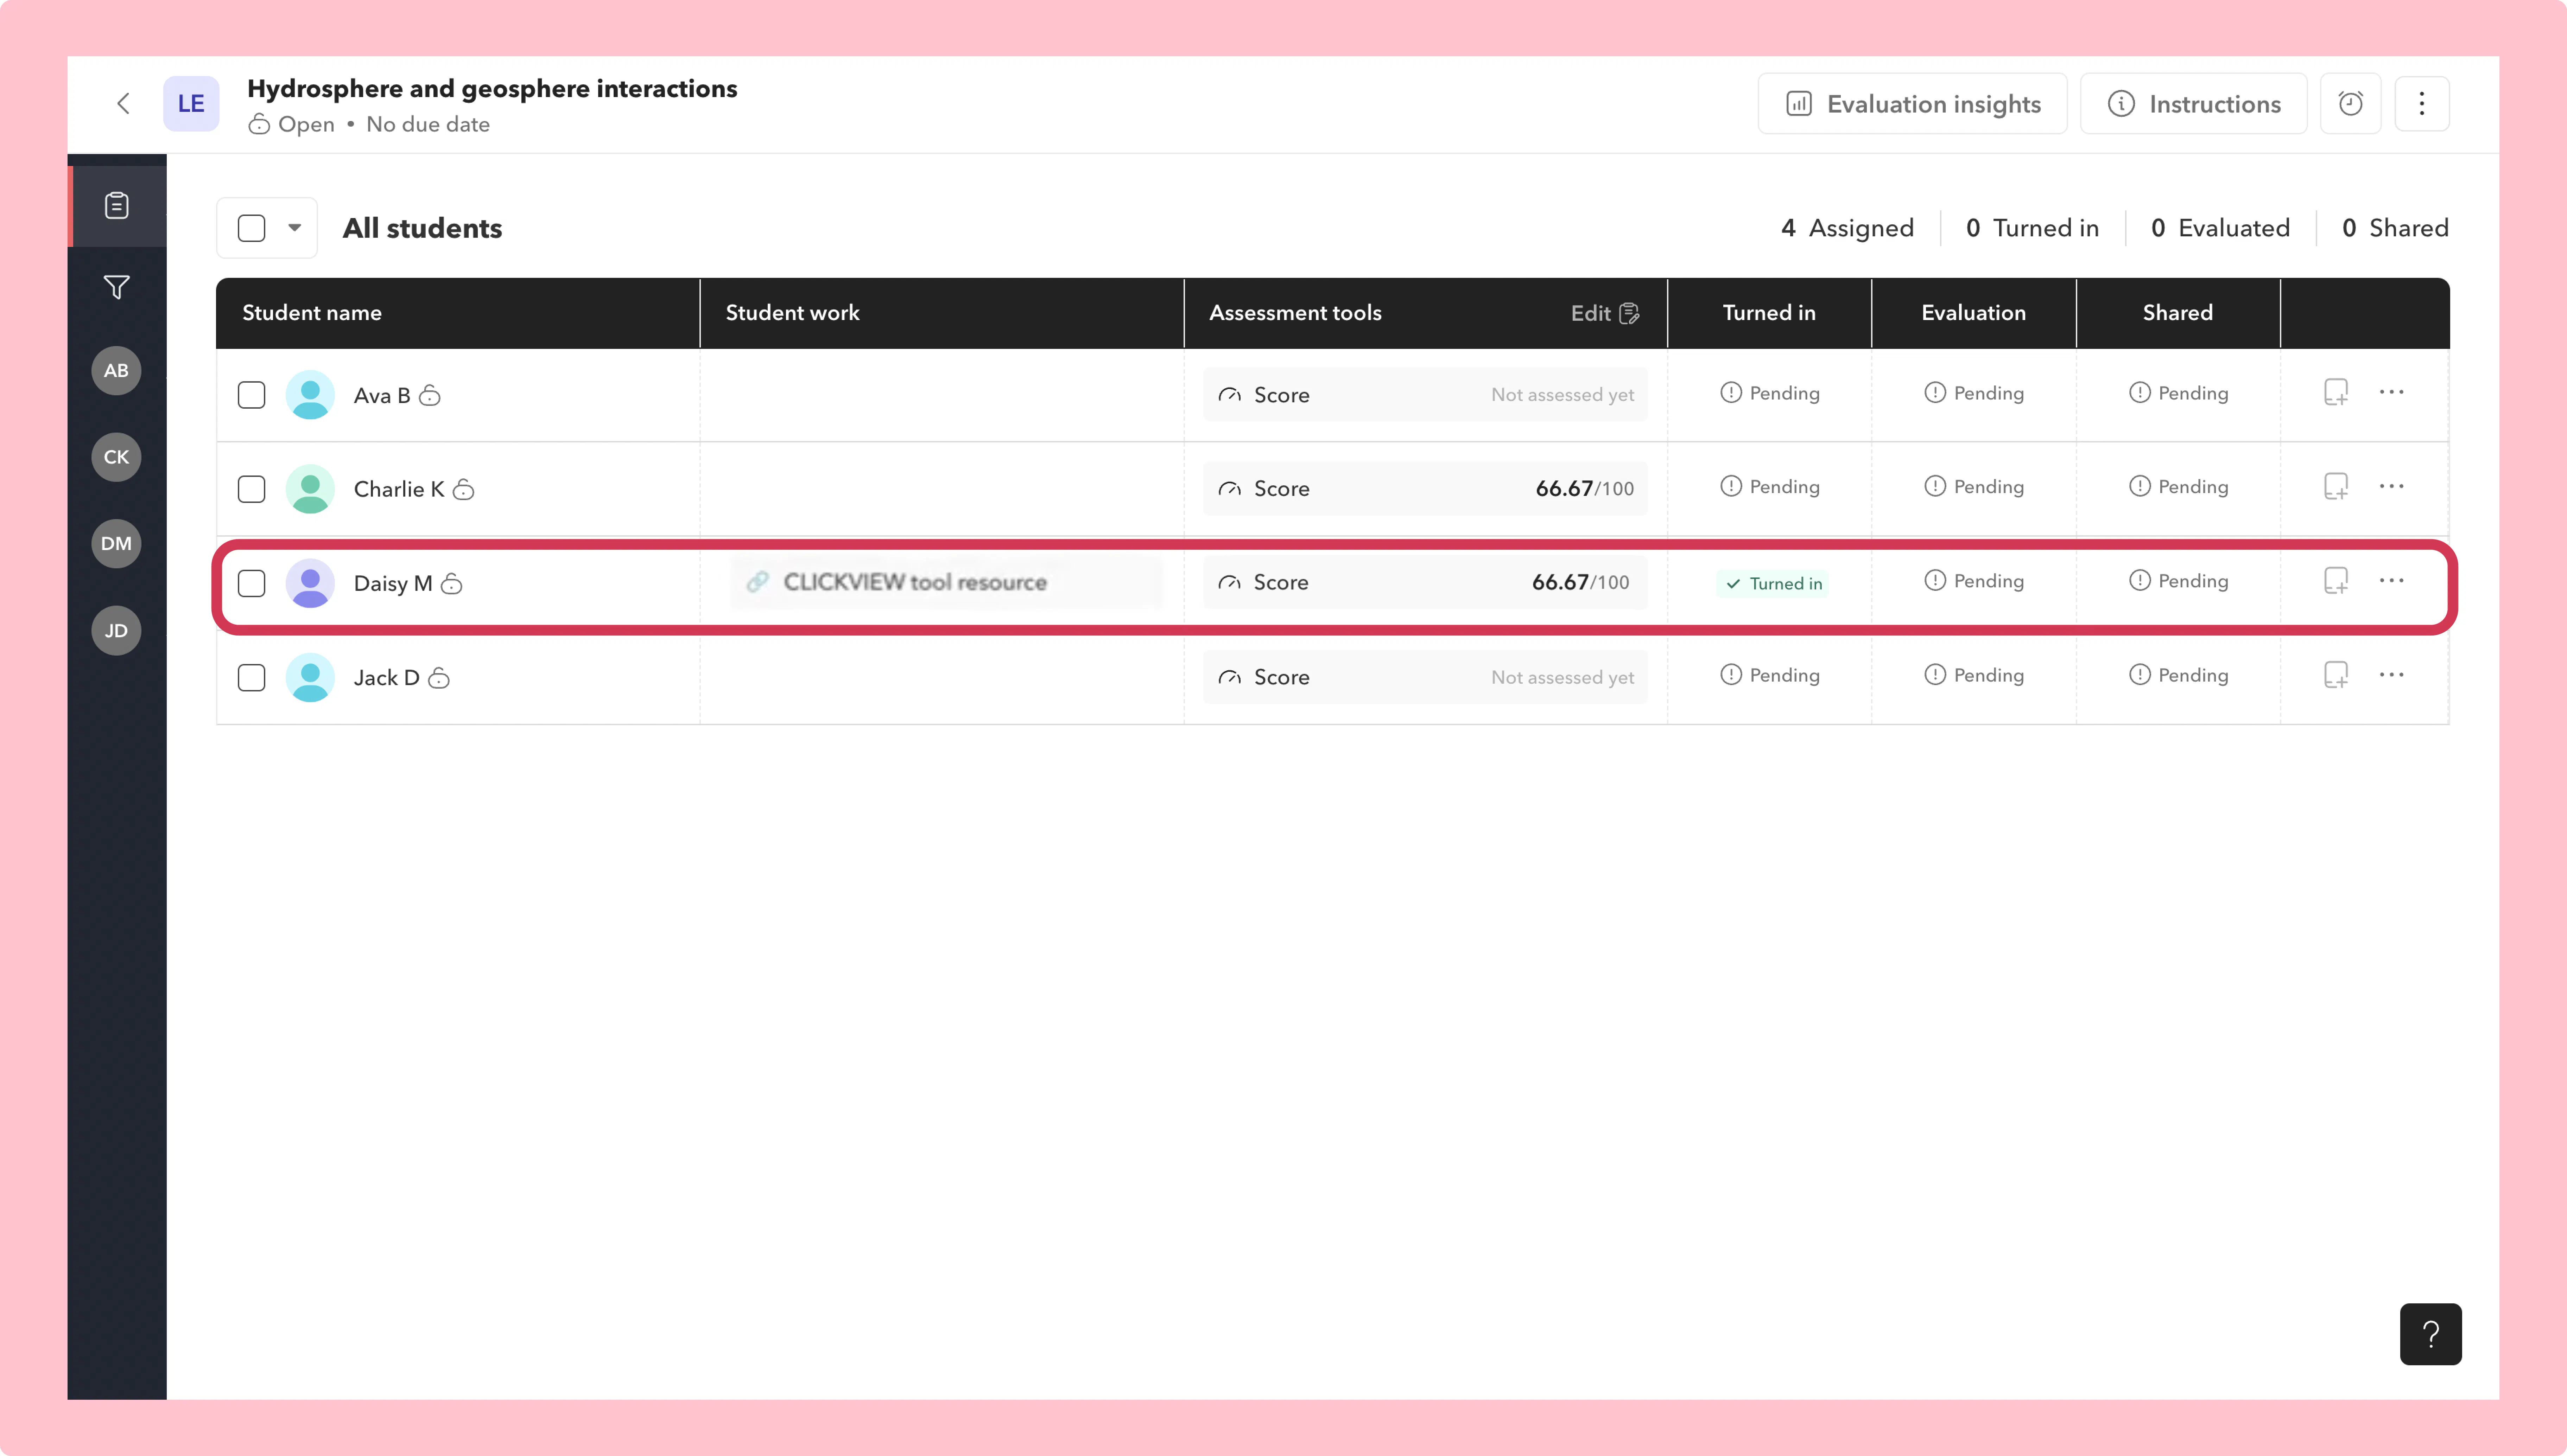Click the lock icon next to Jack D
Image resolution: width=2567 pixels, height=1456 pixels.
439,678
